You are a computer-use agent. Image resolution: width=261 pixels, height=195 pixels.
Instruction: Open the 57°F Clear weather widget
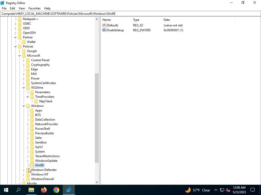(198, 190)
